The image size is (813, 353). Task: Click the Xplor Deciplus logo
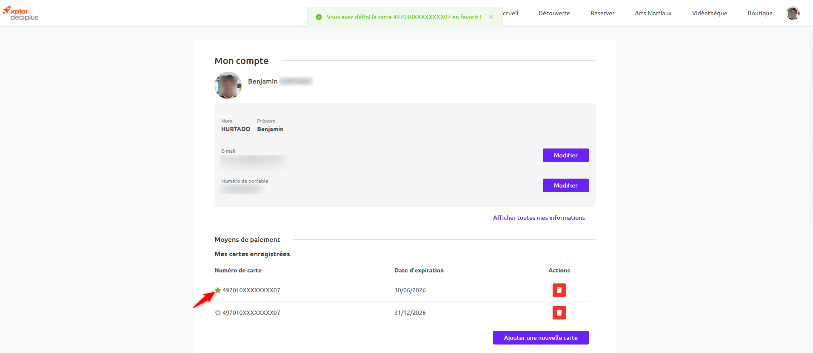21,14
